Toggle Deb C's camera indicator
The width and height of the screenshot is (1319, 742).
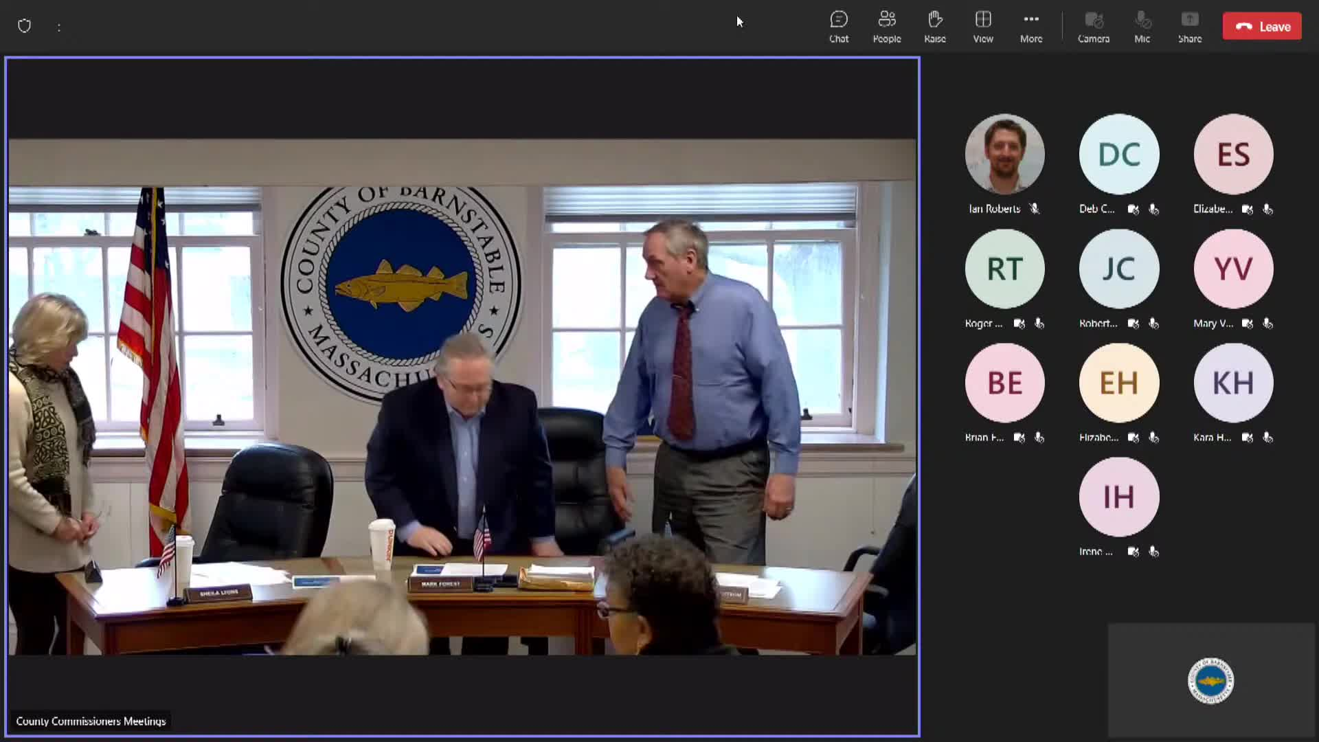(x=1132, y=210)
